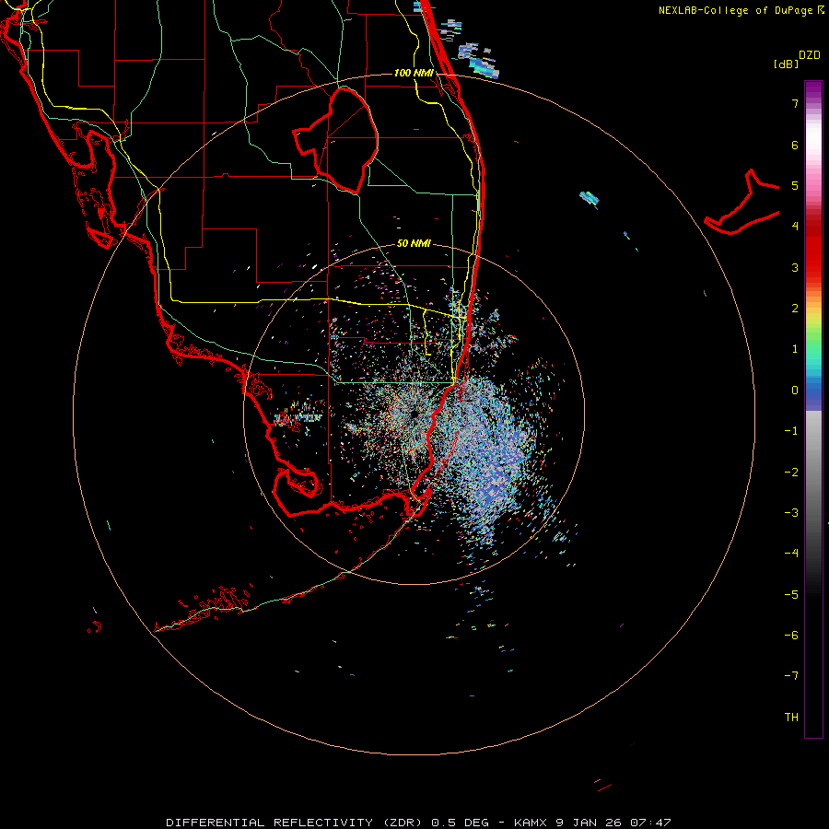Pick the red band of the color bar

(813, 249)
